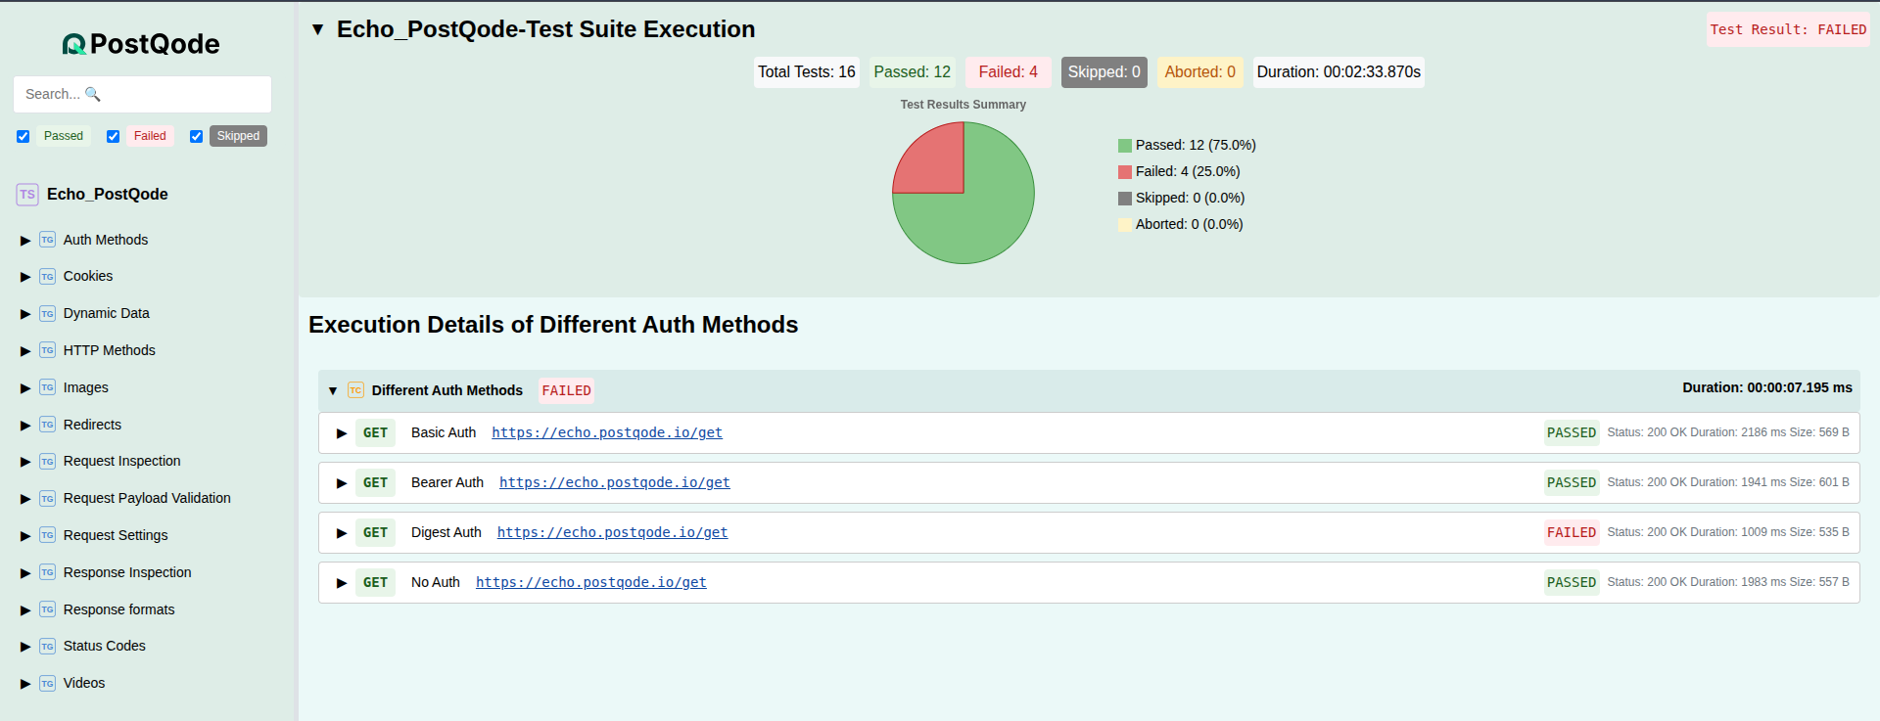Open the Bearer Auth echo.postqode.io/get link
This screenshot has height=721, width=1880.
coord(615,482)
